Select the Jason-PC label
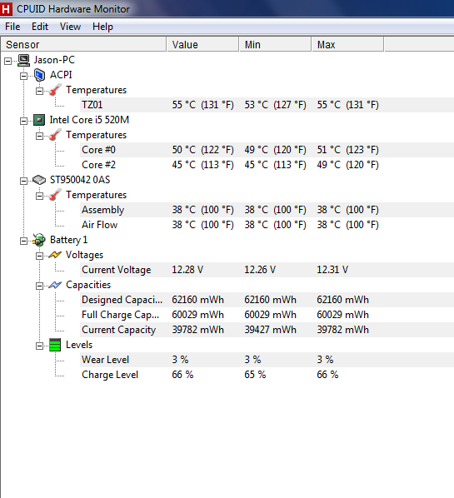 tap(54, 60)
